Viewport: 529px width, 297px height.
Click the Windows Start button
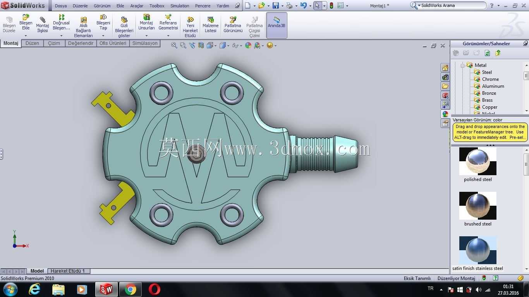(x=10, y=289)
